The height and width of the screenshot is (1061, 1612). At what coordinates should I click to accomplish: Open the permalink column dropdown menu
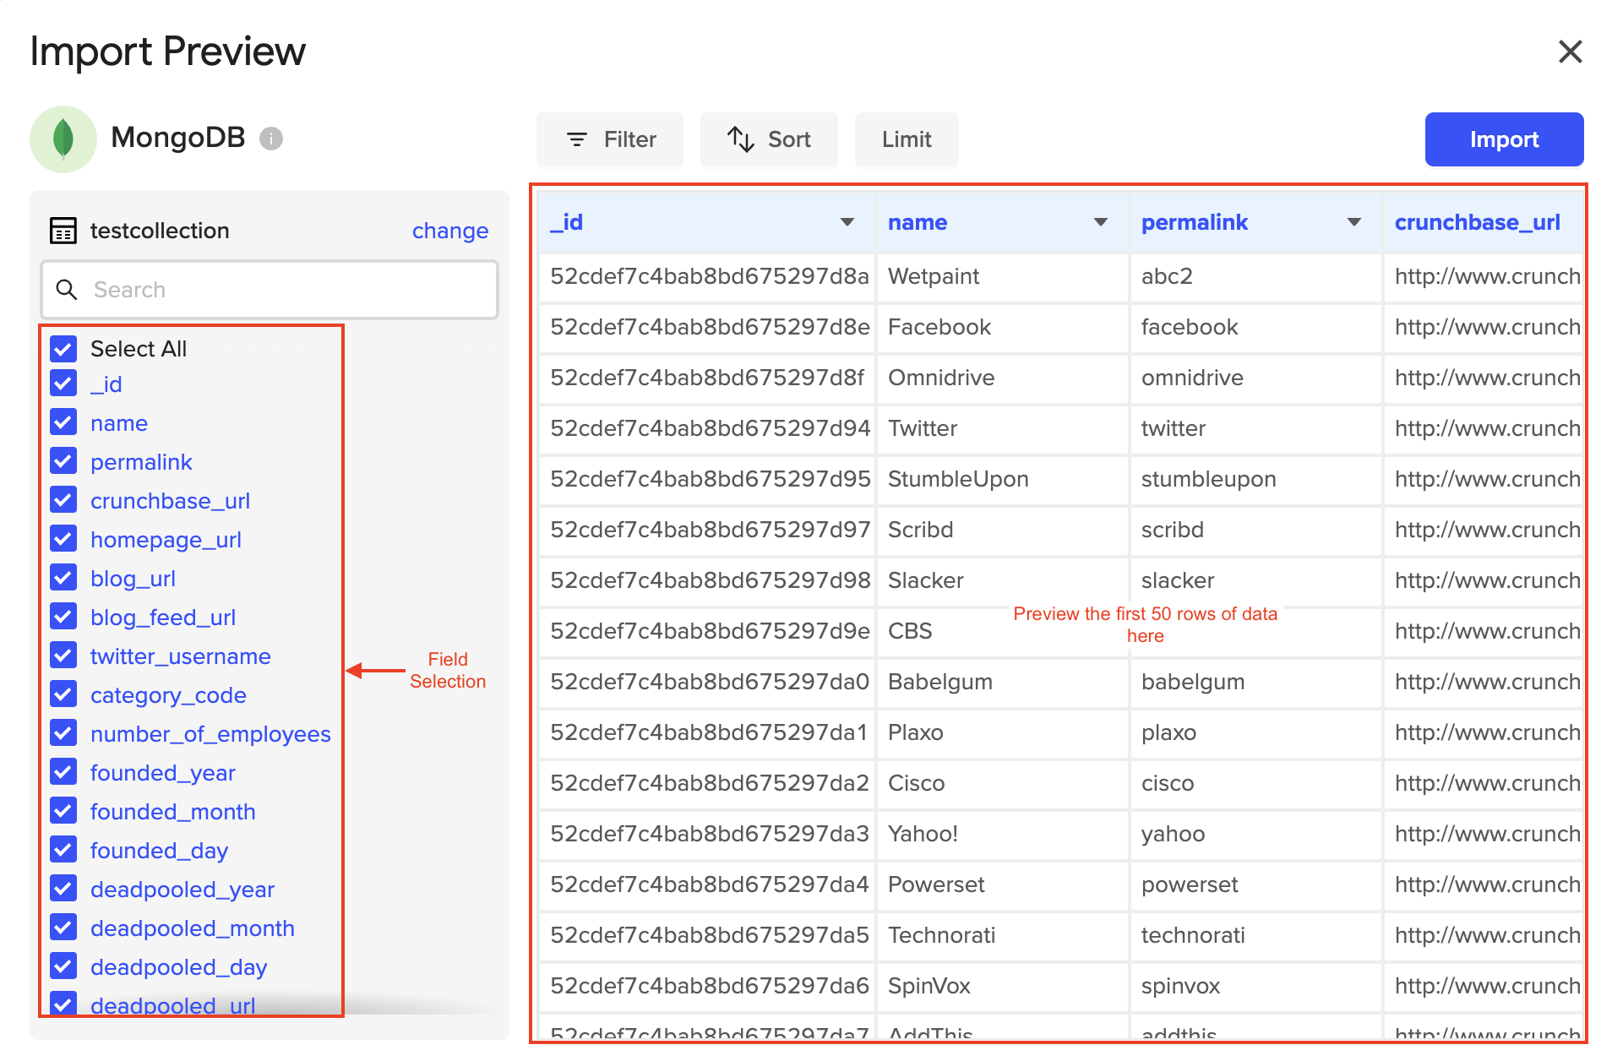click(x=1353, y=222)
